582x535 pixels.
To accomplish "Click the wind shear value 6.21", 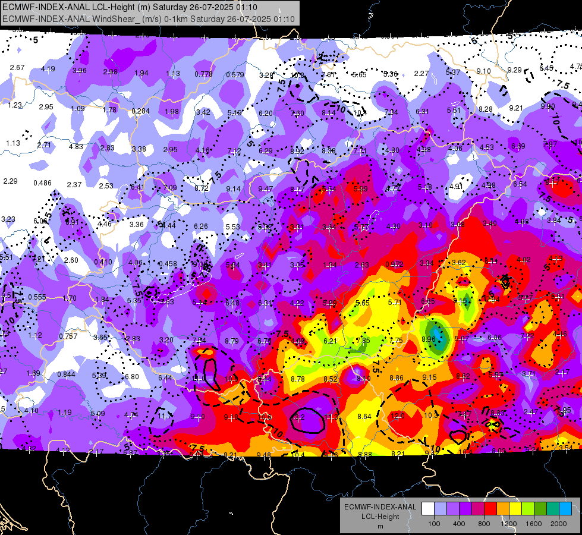I will [x=331, y=341].
